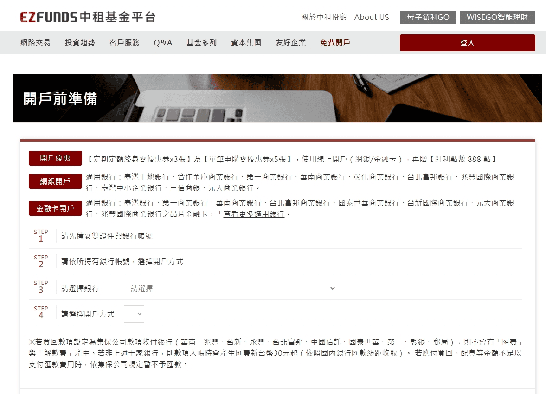546x394 pixels.
Task: Open the 客戶服務 menu
Action: 124,43
